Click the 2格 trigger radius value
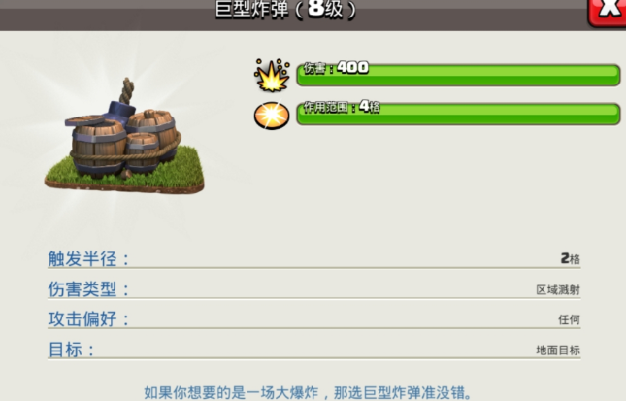This screenshot has height=401, width=626. 570,259
